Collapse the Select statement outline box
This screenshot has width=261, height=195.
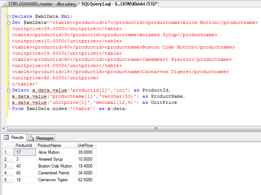click(x=9, y=90)
